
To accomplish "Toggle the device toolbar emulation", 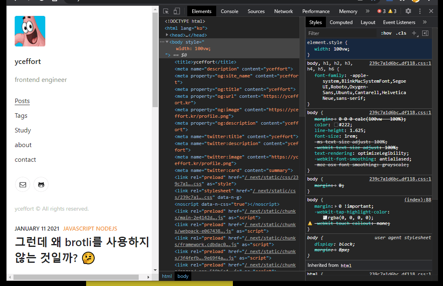I will (177, 11).
